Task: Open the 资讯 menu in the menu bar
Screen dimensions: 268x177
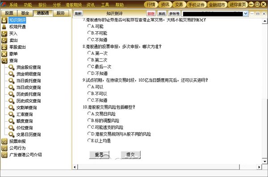Action: click(90, 5)
